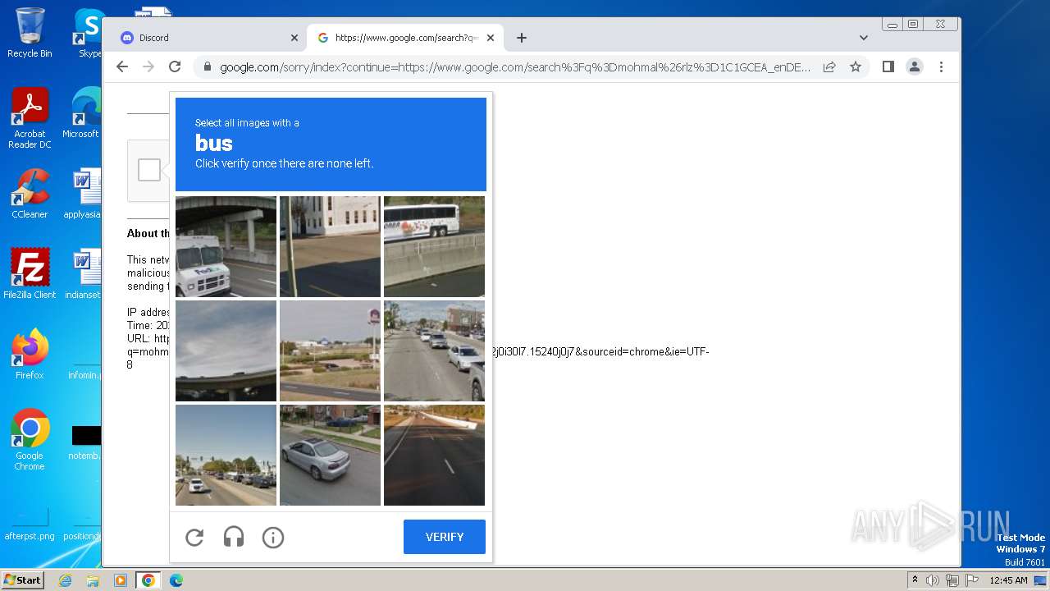1050x591 pixels.
Task: Open Acrobat Reader DC desktop shortcut
Action: pos(30,118)
